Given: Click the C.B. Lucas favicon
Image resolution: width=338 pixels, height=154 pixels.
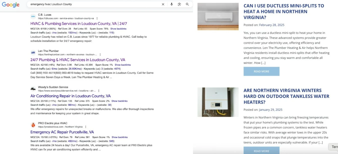Looking at the screenshot, I should click(33, 17).
